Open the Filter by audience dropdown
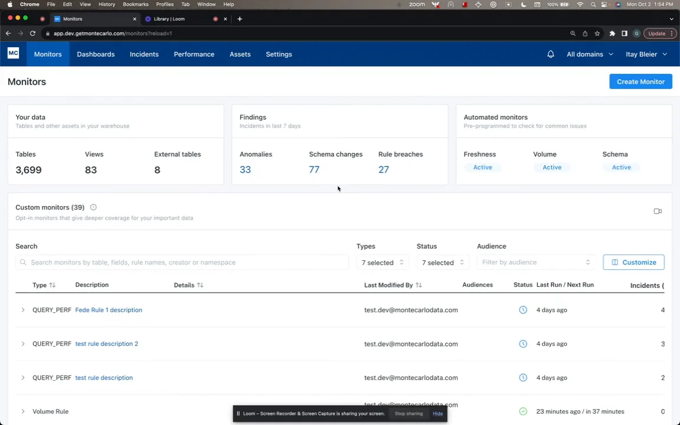 click(x=536, y=262)
